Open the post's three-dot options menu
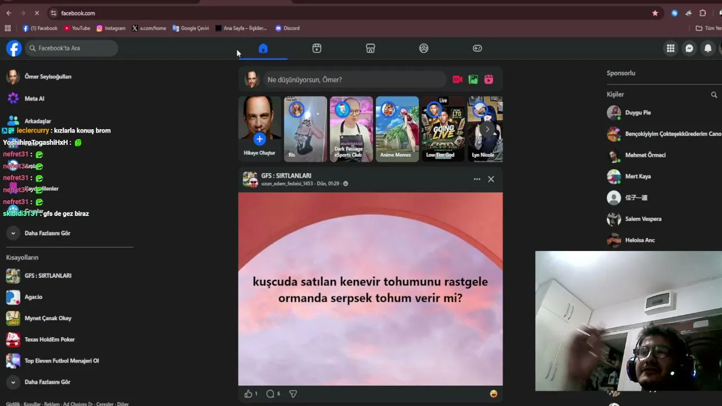 (x=477, y=179)
